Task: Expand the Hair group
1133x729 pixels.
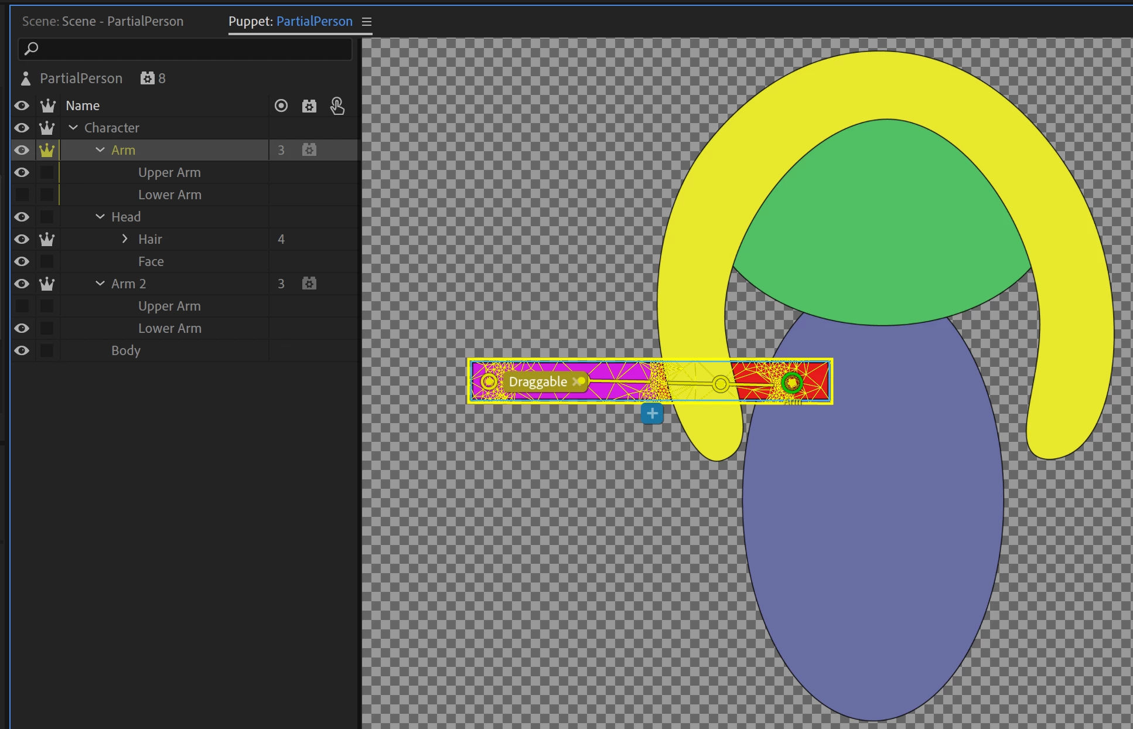Action: point(124,239)
